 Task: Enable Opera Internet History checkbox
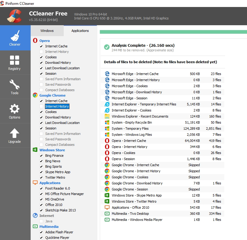click(41, 52)
